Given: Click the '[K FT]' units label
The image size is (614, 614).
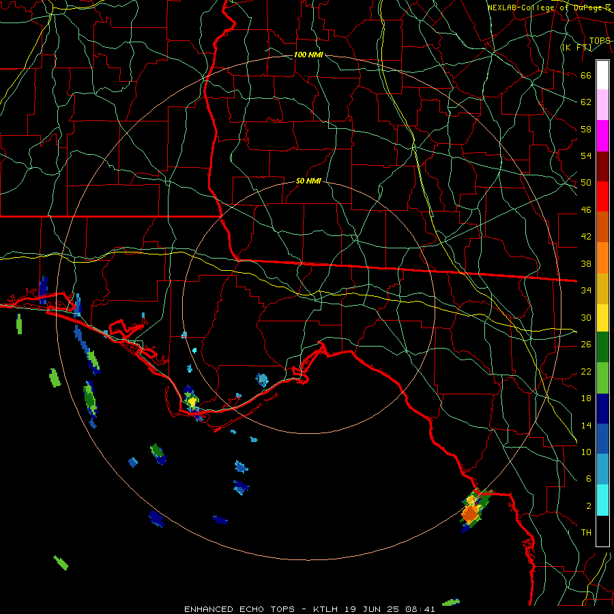Looking at the screenshot, I should click(576, 48).
